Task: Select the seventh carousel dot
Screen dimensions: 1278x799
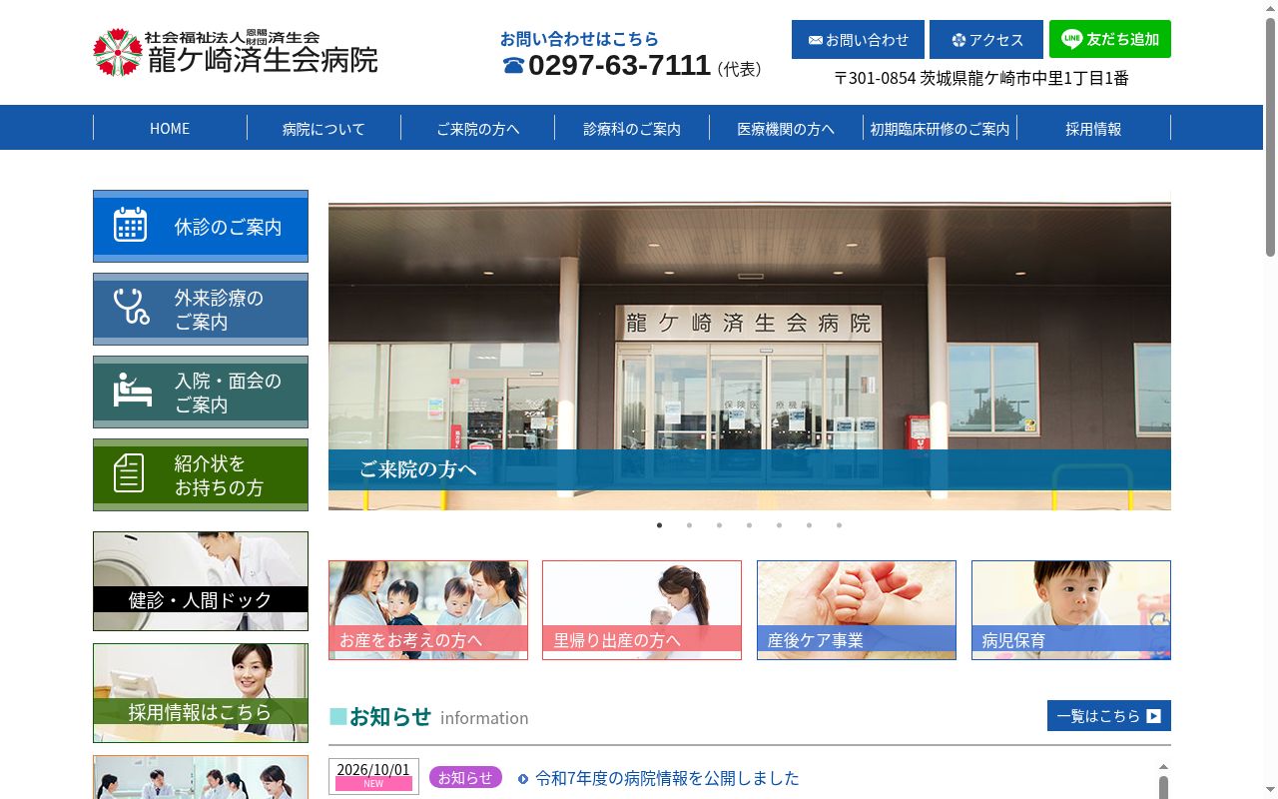Action: tap(839, 525)
